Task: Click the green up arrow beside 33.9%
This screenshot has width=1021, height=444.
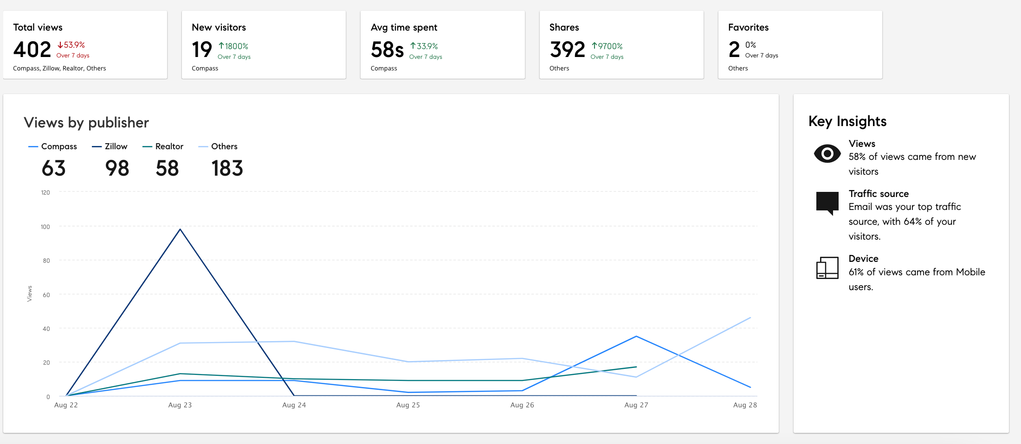Action: (413, 46)
